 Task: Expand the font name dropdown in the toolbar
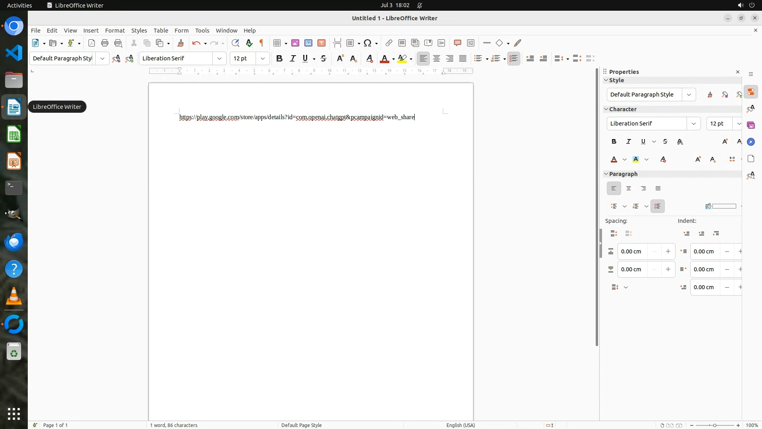point(219,59)
